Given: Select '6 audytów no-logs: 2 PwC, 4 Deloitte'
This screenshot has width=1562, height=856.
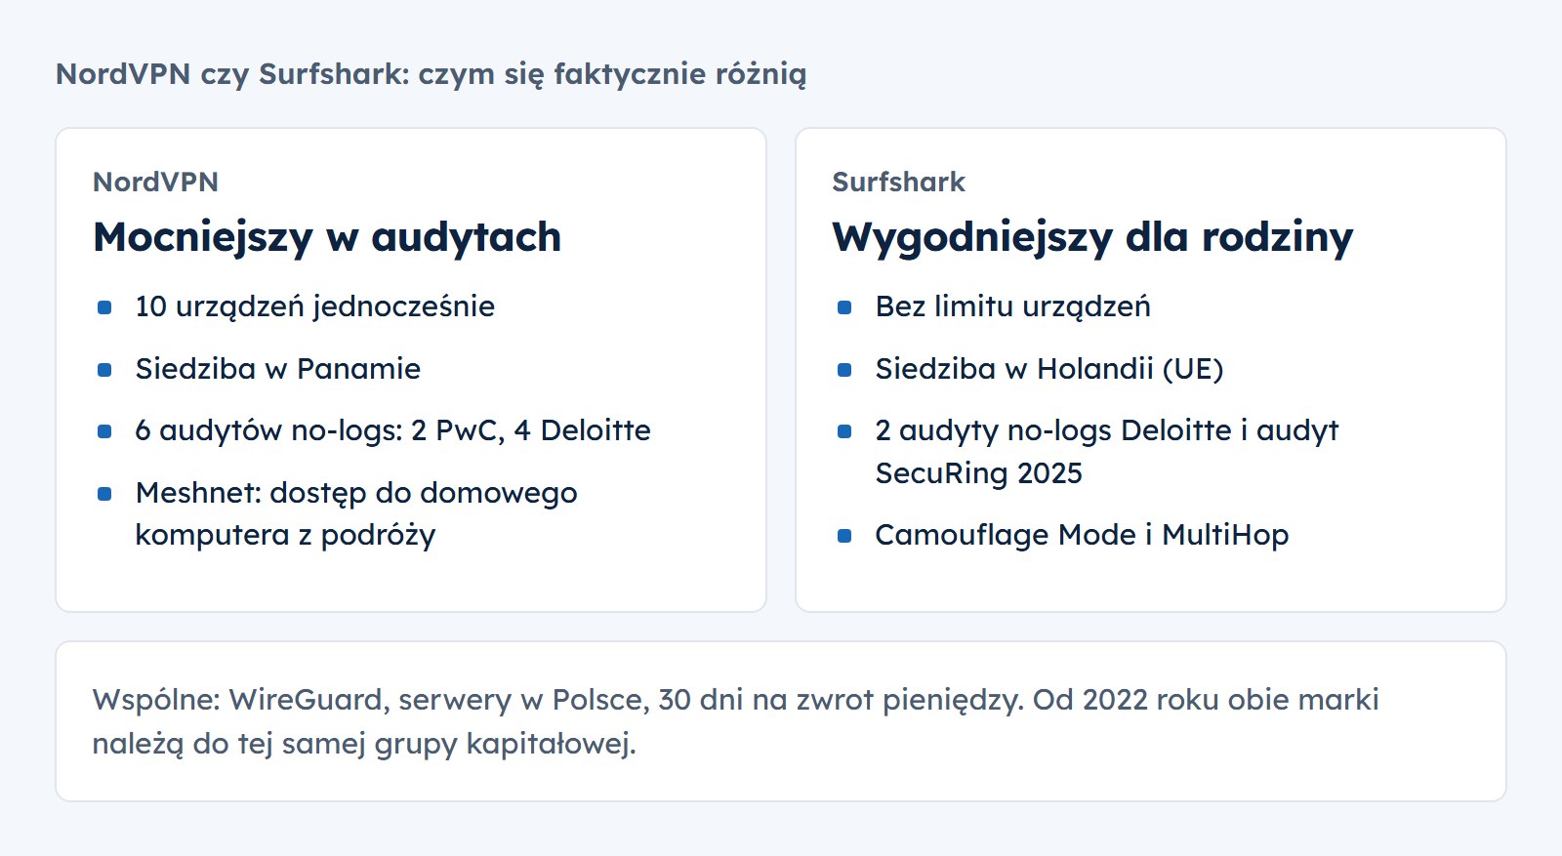Looking at the screenshot, I should [x=392, y=430].
